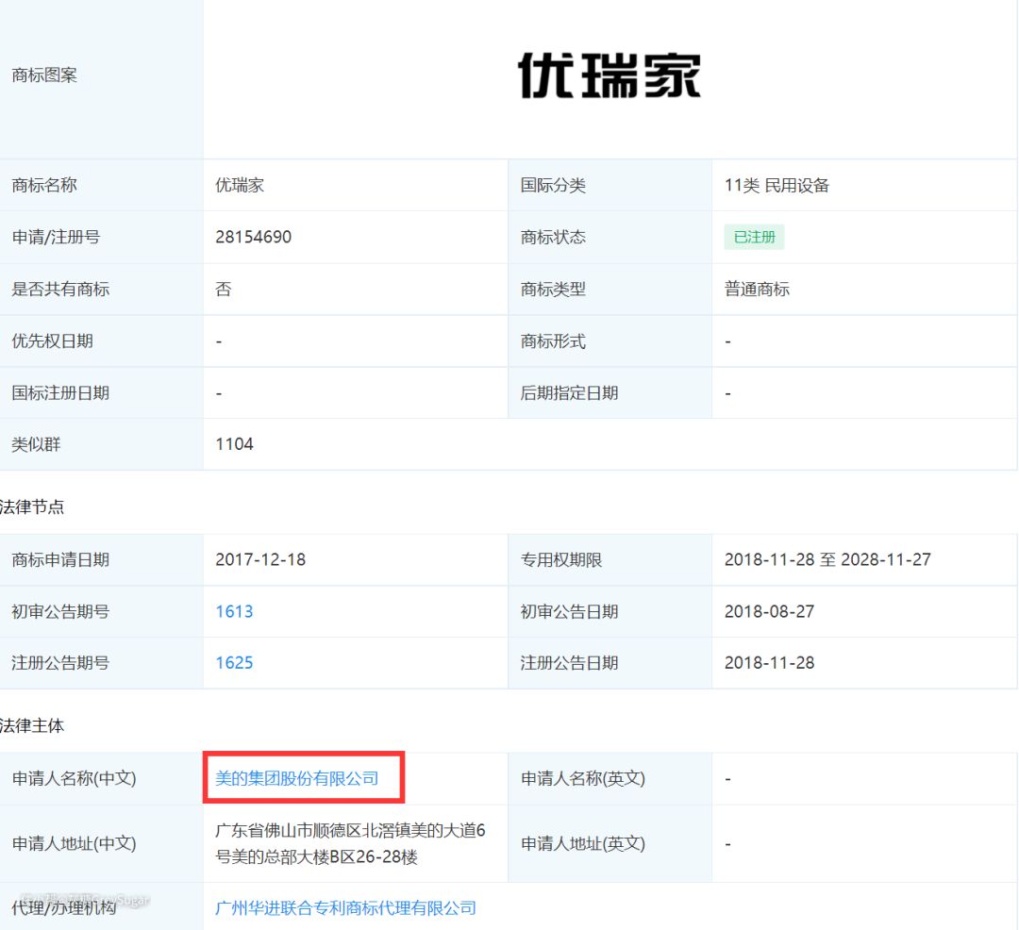Select preliminary announcement date 2018-08-27
Image resolution: width=1019 pixels, height=930 pixels.
coord(769,611)
